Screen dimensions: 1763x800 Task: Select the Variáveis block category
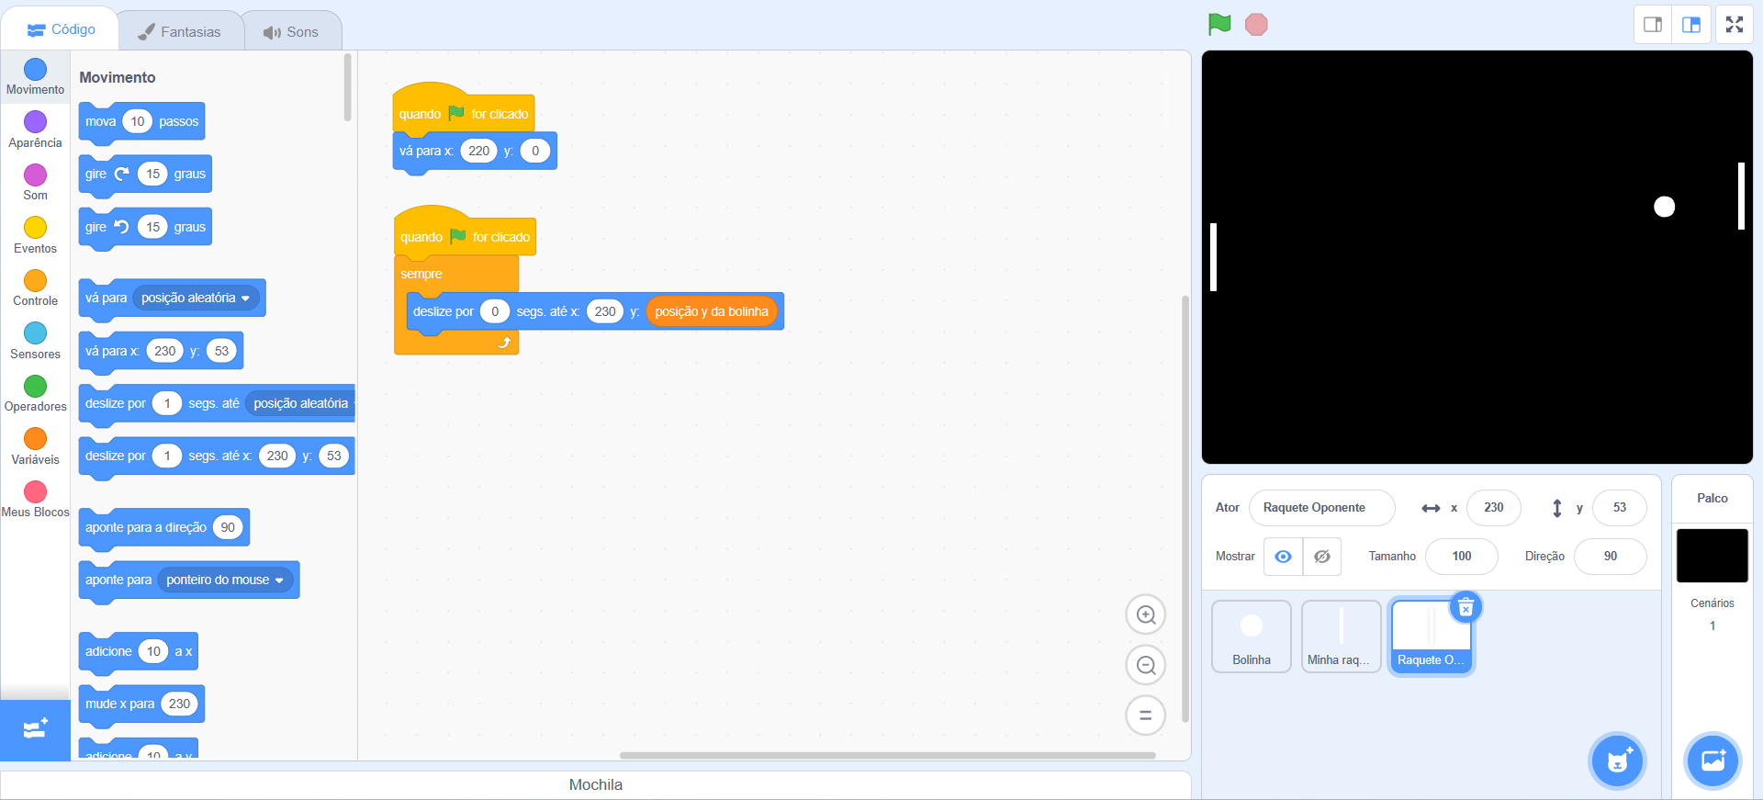click(x=35, y=446)
